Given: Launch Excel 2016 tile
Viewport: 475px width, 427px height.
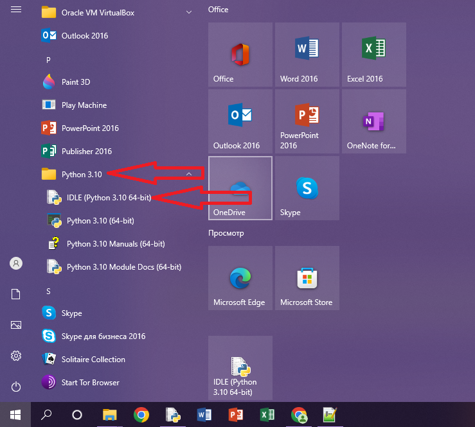Looking at the screenshot, I should (374, 55).
